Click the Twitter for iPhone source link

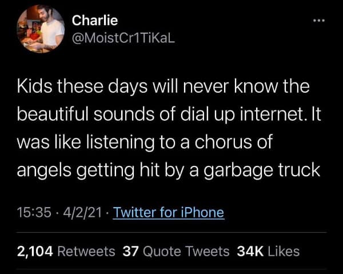[169, 213]
